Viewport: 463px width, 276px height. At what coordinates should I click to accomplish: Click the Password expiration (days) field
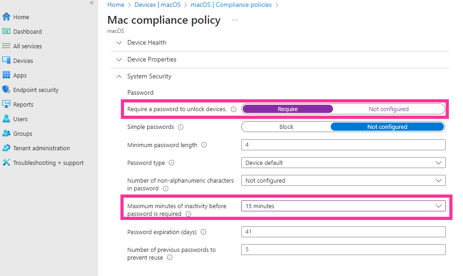point(343,232)
